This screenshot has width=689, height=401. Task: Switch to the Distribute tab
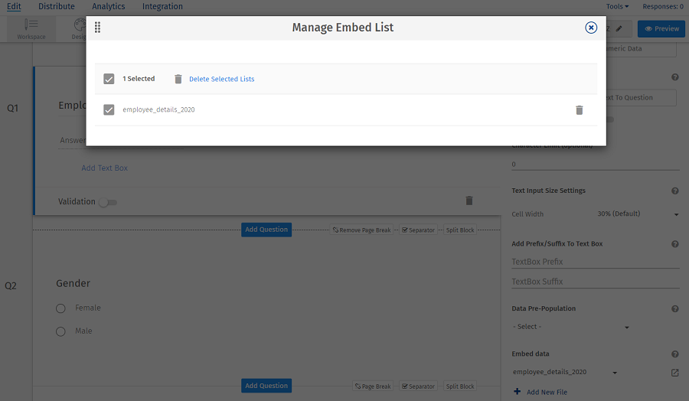(57, 6)
